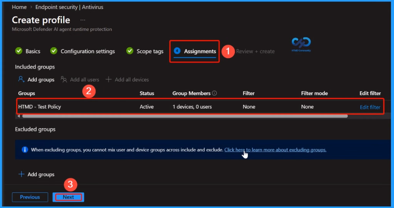Continue with the Next button
Screen dimensions: 394x208
point(68,197)
